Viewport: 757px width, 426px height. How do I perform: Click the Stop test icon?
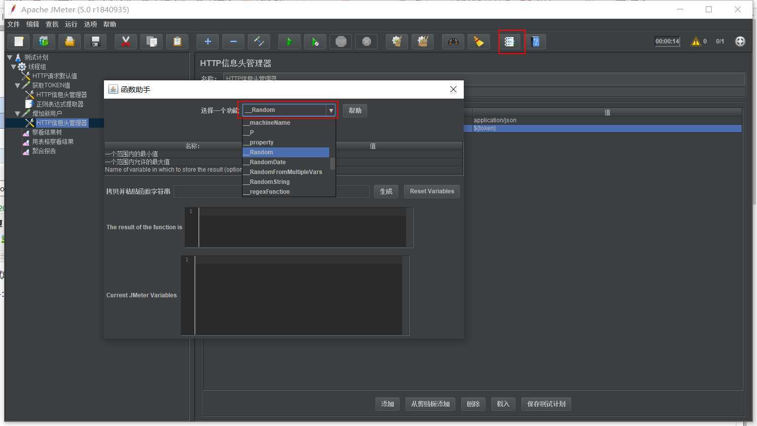[x=341, y=41]
